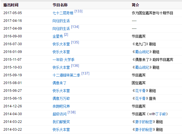
Task: Select the date 2014-04-30
Action: (13, 114)
